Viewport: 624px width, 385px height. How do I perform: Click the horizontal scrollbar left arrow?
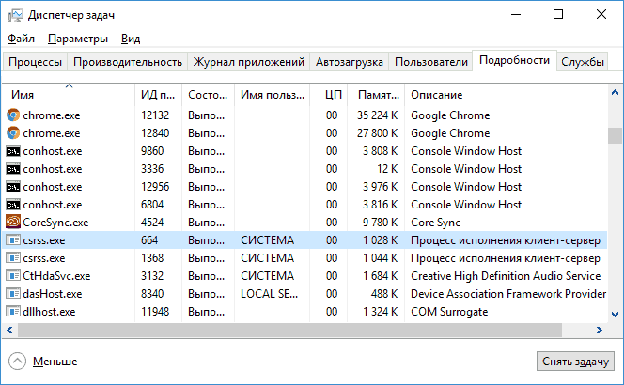(9, 330)
